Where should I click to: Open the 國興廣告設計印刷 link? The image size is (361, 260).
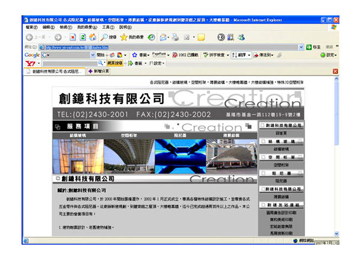[x=282, y=213]
